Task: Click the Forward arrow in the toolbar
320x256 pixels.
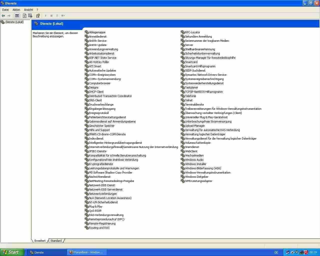Action: coord(9,16)
